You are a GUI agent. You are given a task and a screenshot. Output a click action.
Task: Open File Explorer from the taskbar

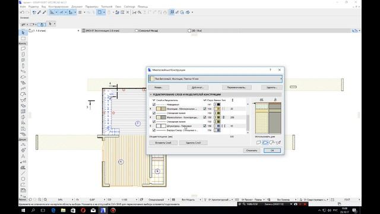[64, 210]
